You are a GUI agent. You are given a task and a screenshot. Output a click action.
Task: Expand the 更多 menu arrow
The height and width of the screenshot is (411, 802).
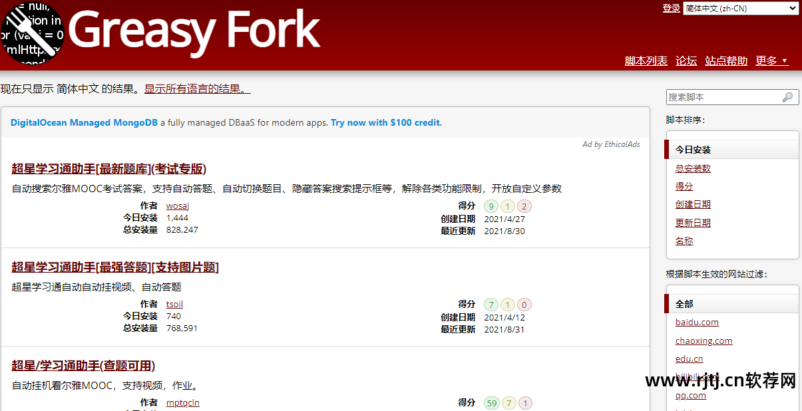coord(785,61)
